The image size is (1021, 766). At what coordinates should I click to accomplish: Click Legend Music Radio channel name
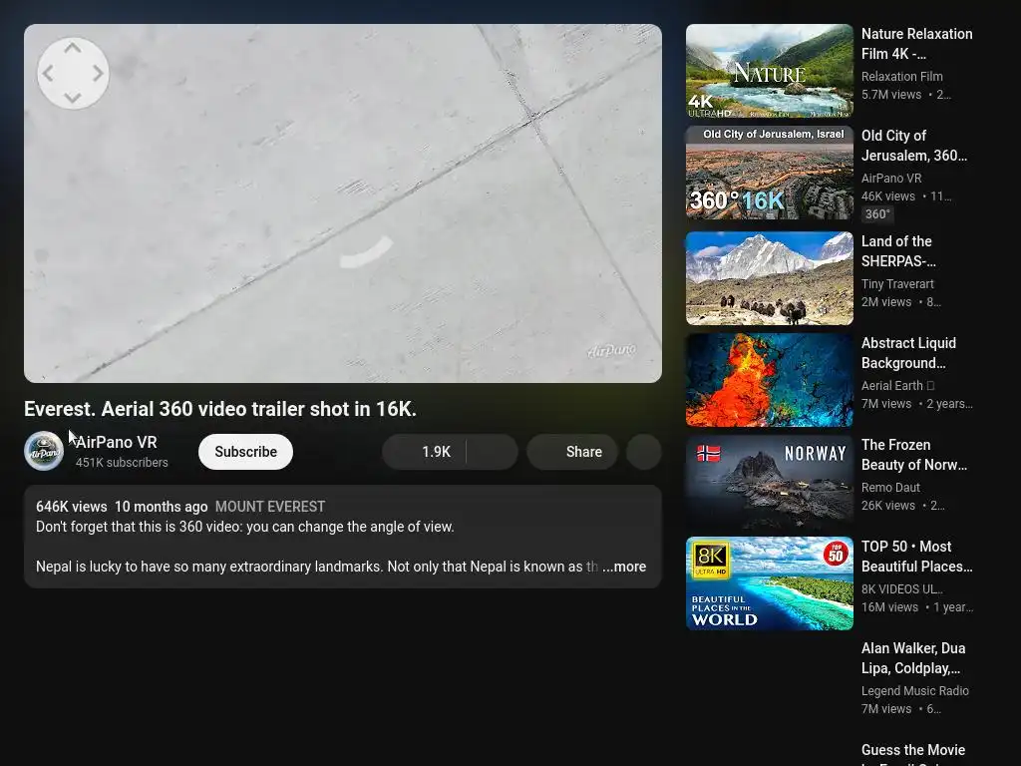point(915,690)
